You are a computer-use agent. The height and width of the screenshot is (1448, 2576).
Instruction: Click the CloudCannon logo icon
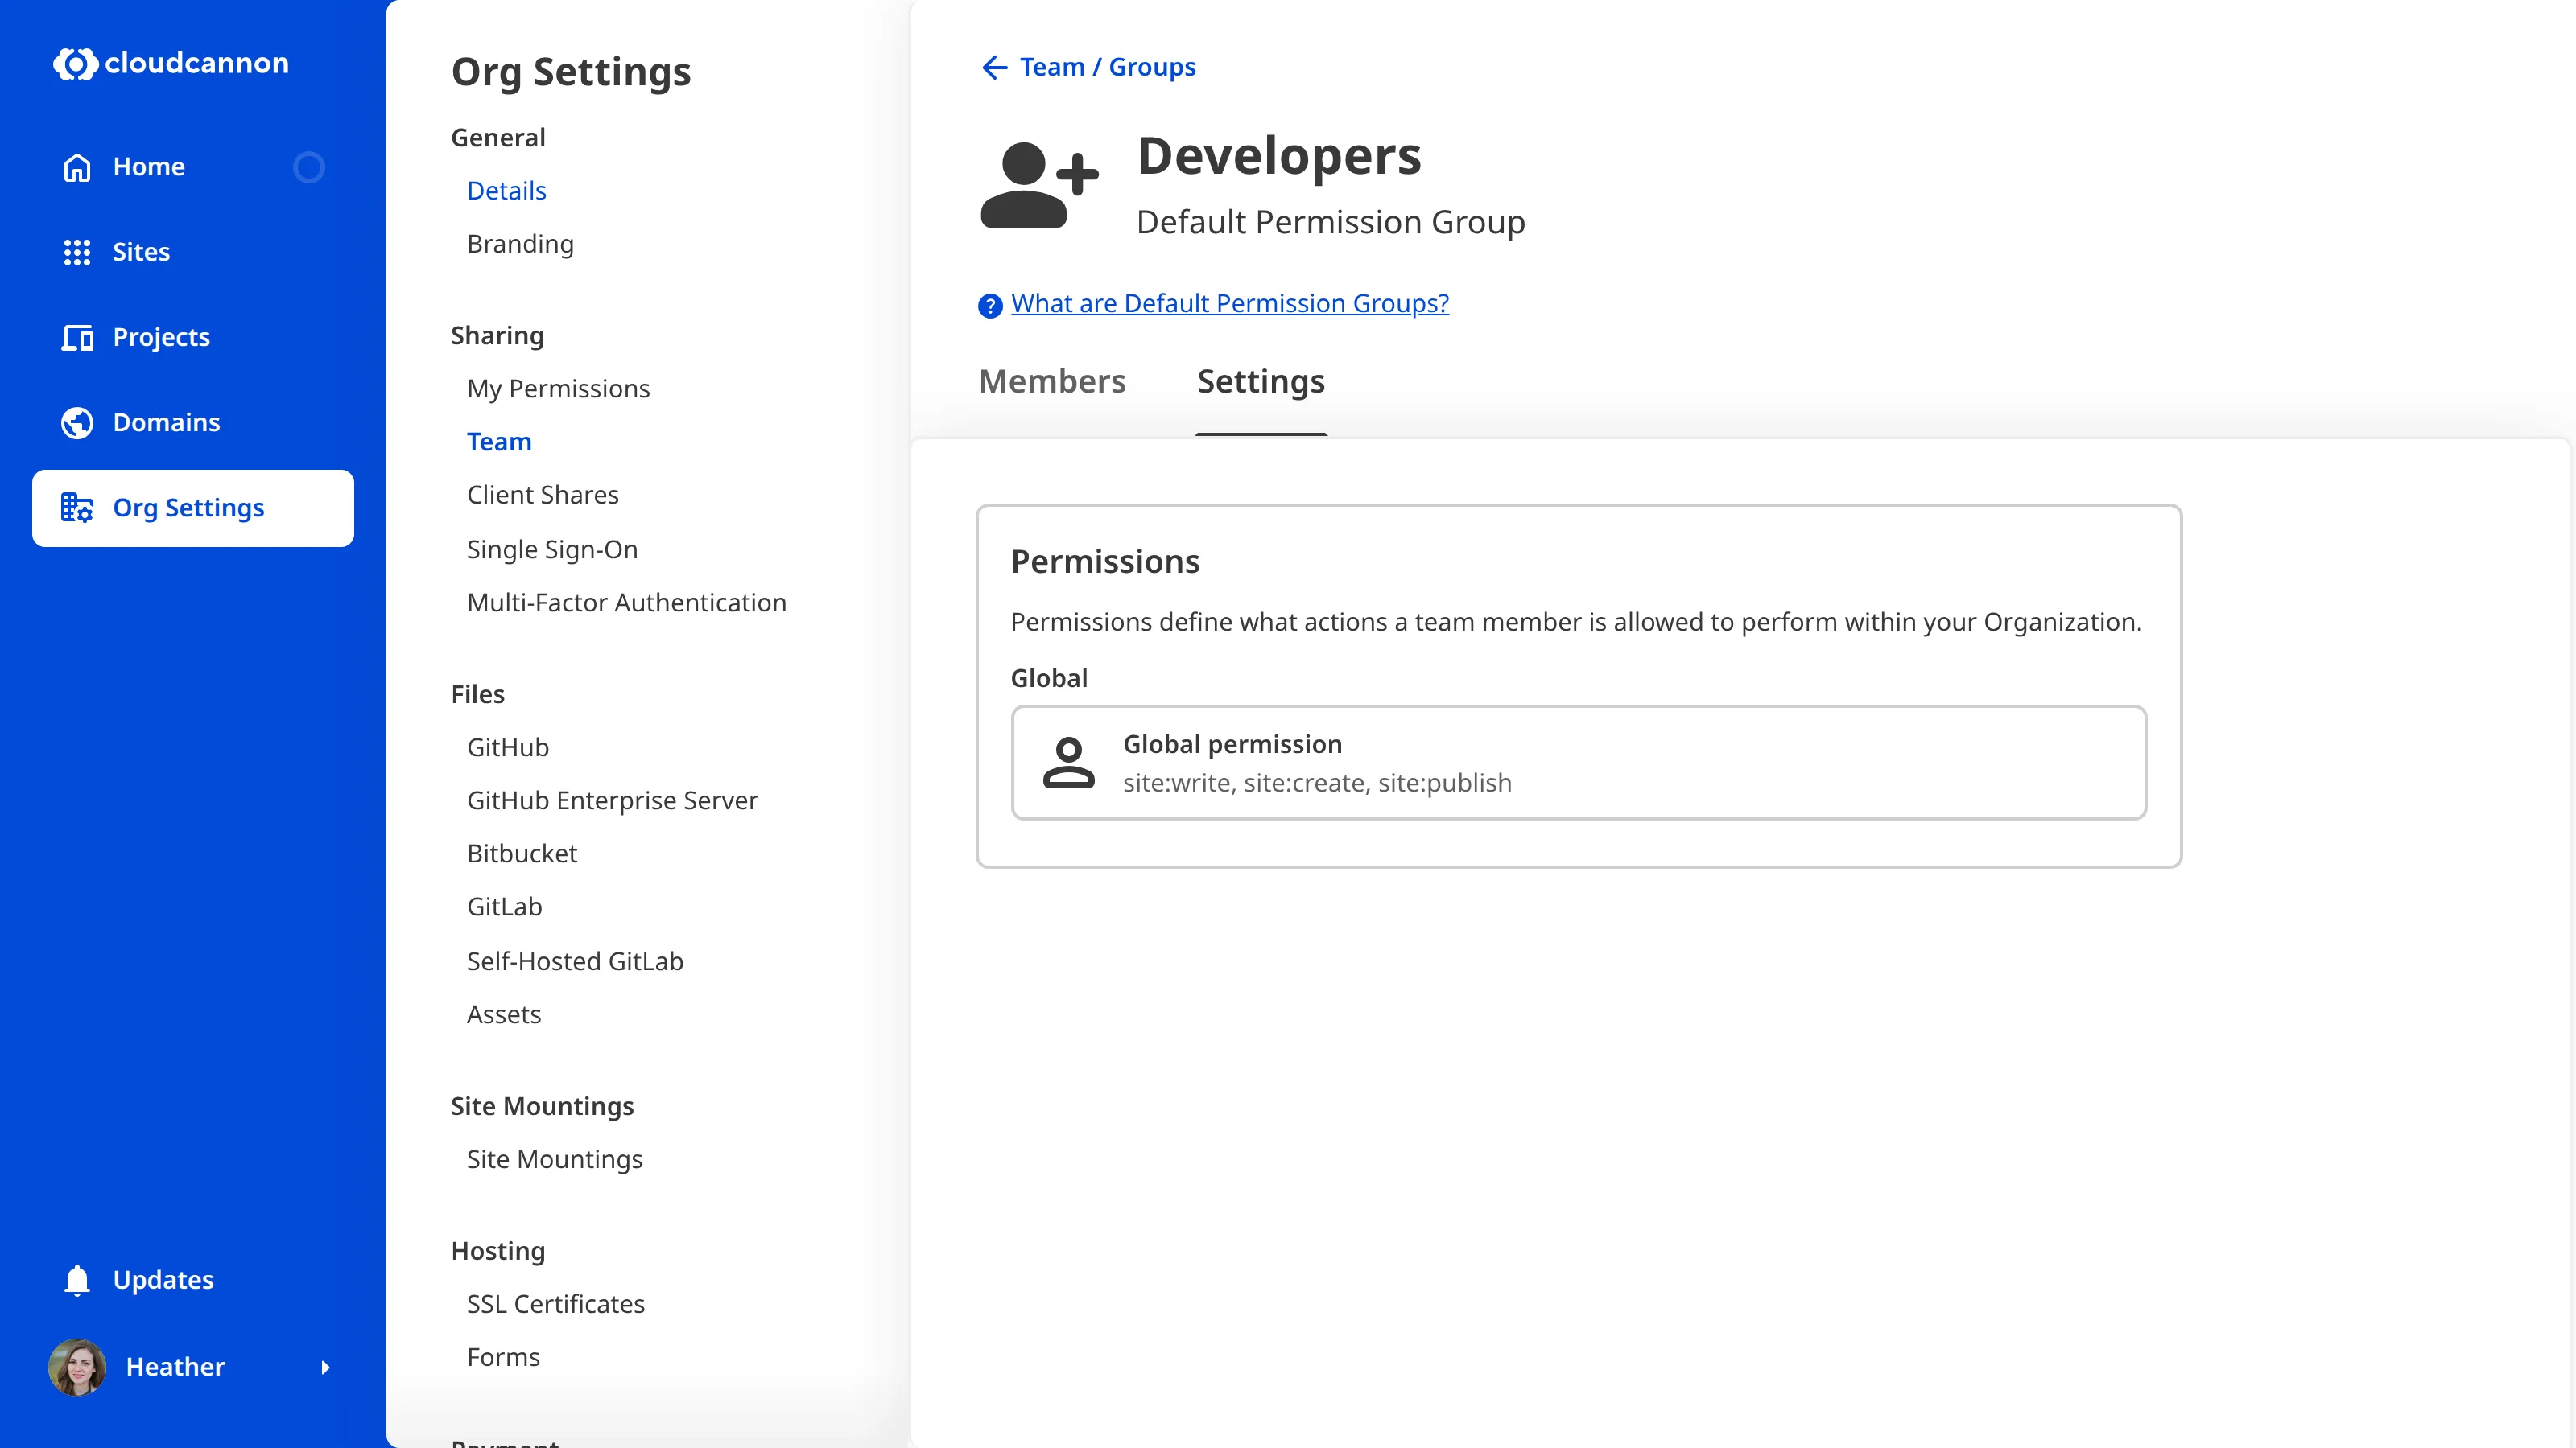76,64
